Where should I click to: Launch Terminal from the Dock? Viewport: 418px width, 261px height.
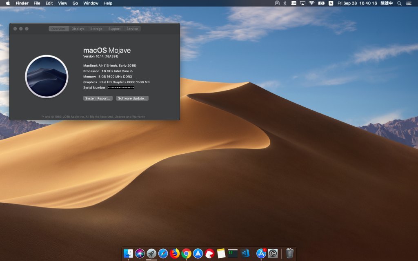tap(233, 253)
